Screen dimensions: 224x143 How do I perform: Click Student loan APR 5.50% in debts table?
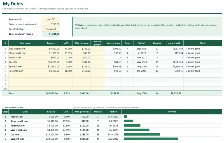click(66, 66)
